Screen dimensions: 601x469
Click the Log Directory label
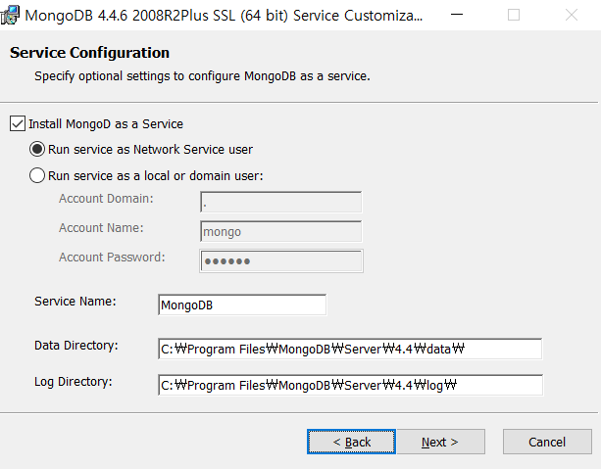click(x=74, y=382)
